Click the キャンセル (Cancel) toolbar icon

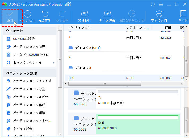pos(27,16)
